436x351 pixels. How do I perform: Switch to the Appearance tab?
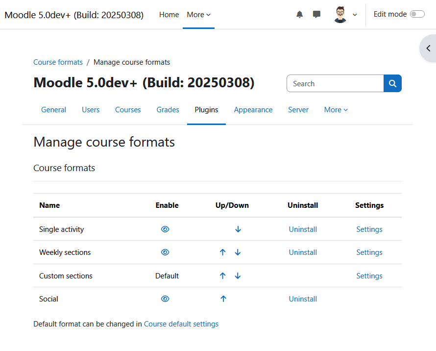coord(253,110)
